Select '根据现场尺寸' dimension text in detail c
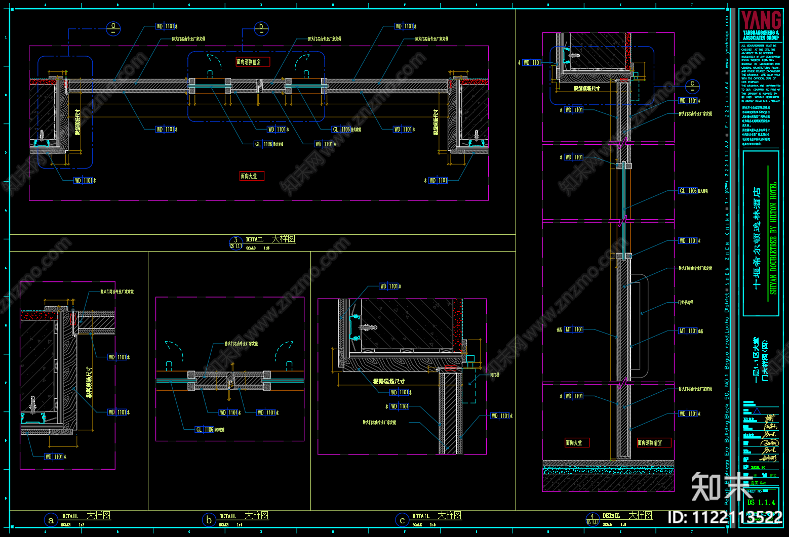Screen dimensions: 789x537 pyautogui.click(x=389, y=381)
